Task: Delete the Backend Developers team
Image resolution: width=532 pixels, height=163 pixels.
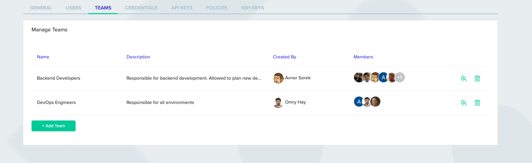Action: (x=477, y=79)
